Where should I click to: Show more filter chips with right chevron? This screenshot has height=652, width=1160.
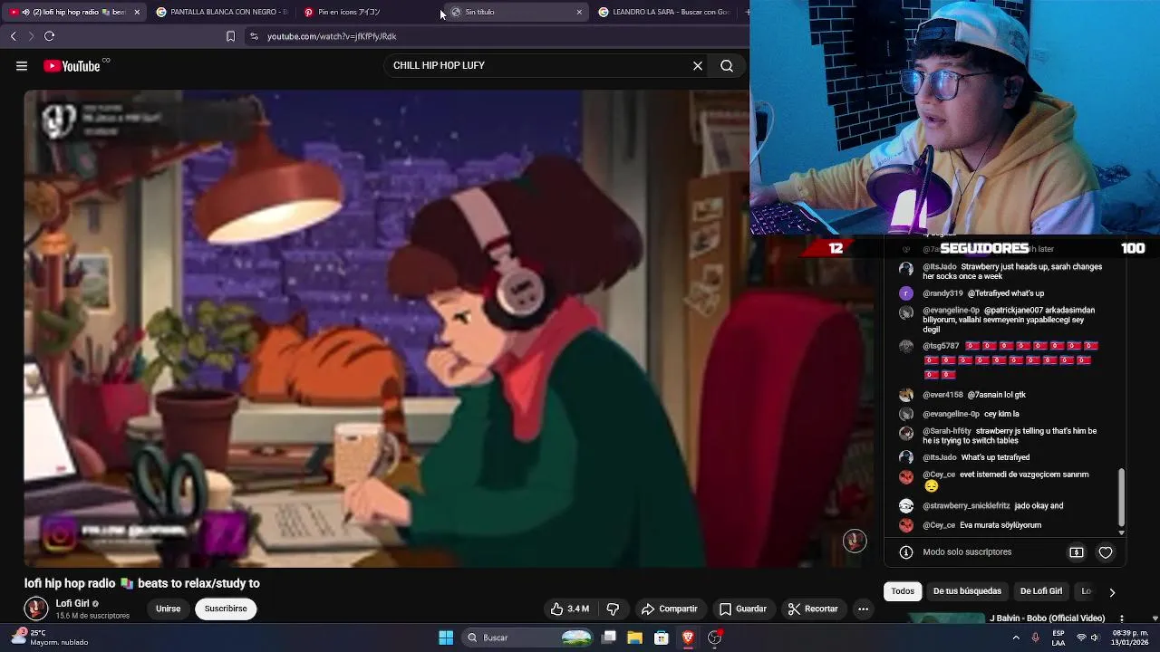(1112, 592)
